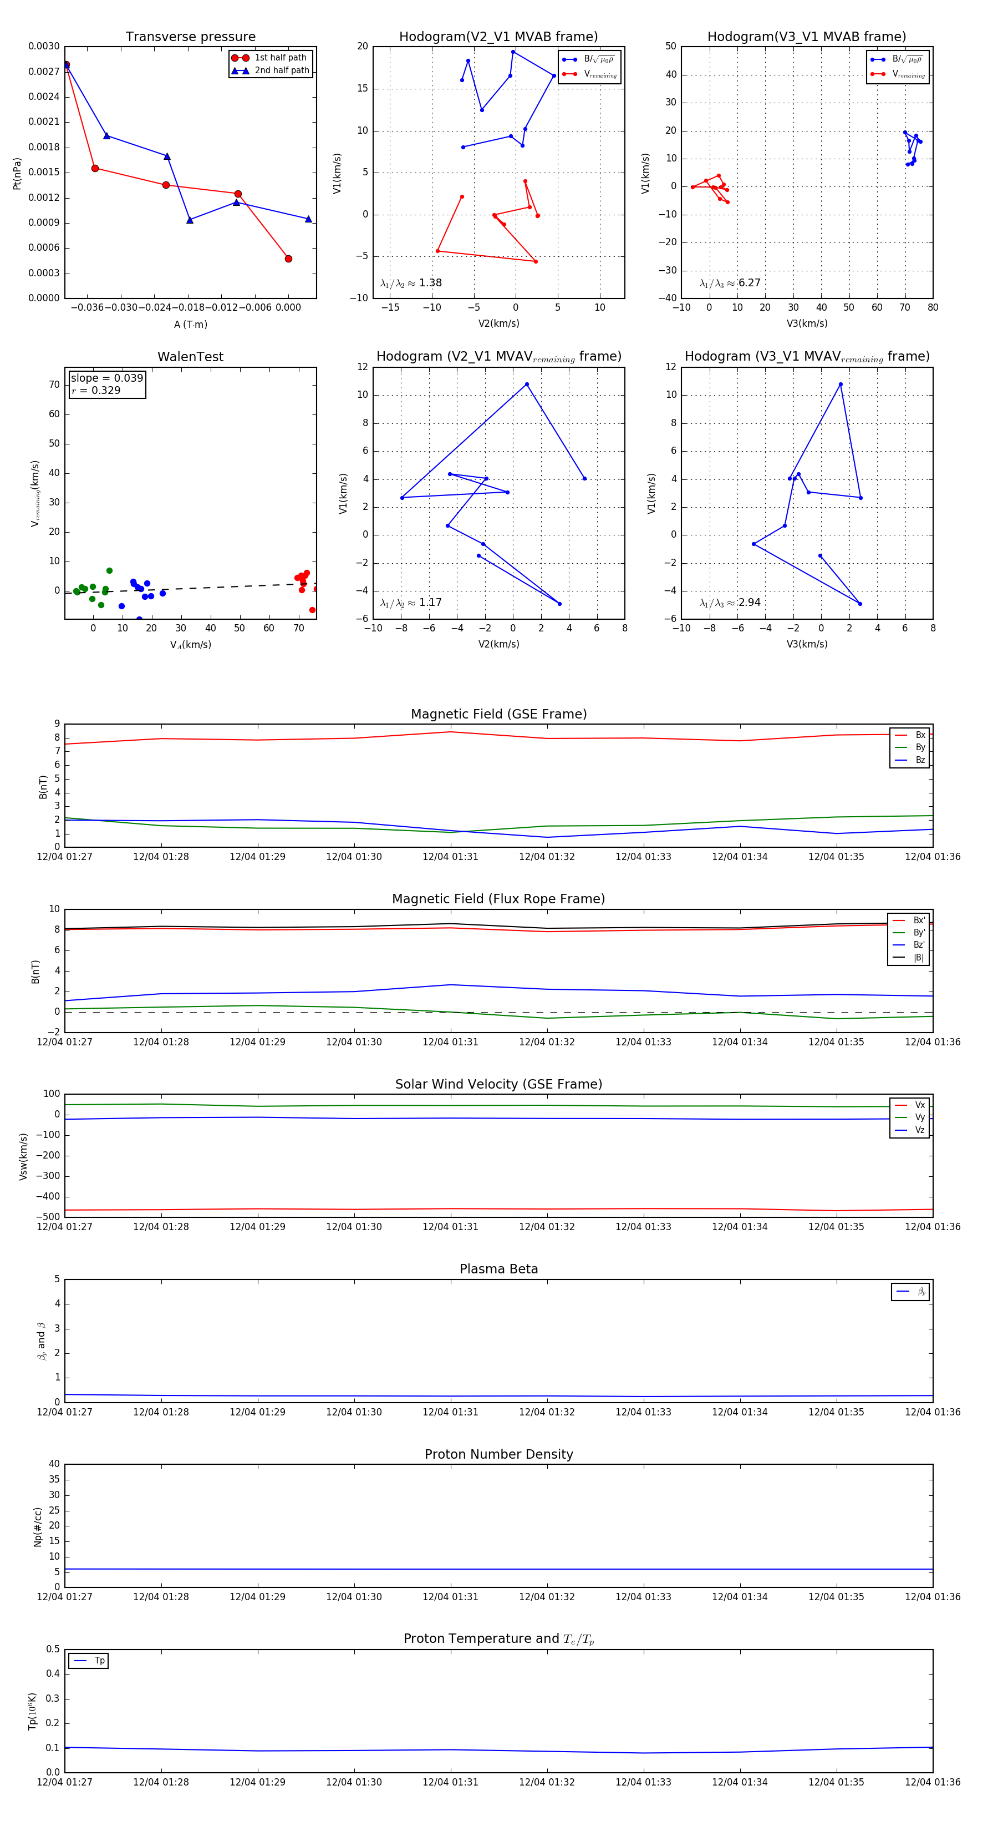
Task: Click 'A (T·m)' axis label
Action: click(x=190, y=325)
